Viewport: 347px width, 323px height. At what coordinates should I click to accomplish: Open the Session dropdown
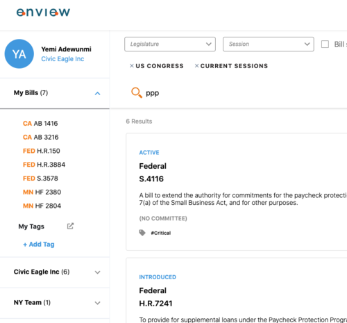(x=269, y=44)
